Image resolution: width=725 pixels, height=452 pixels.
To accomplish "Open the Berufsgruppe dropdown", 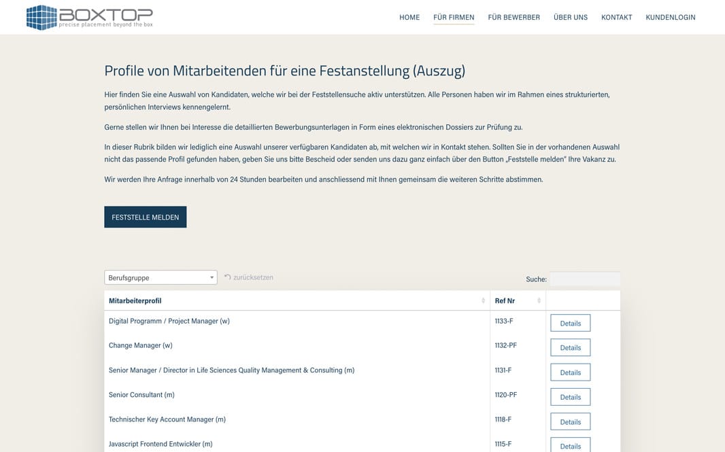I will (161, 277).
